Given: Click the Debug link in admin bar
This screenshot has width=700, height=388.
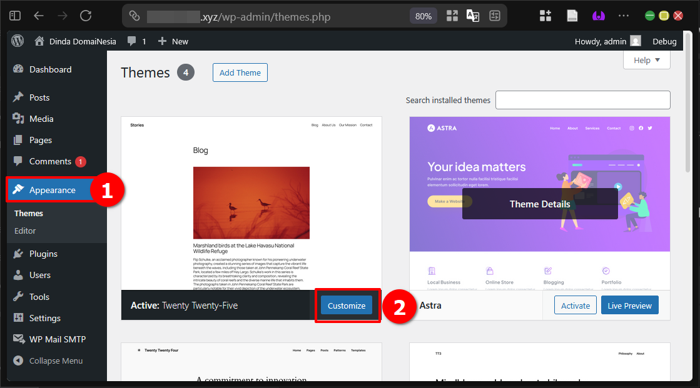Looking at the screenshot, I should 664,41.
